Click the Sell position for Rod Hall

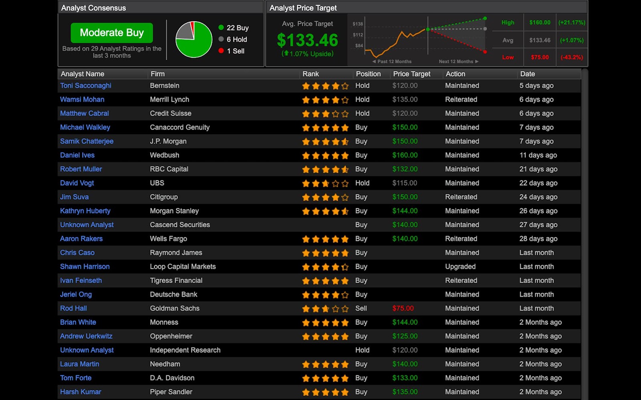(x=361, y=308)
